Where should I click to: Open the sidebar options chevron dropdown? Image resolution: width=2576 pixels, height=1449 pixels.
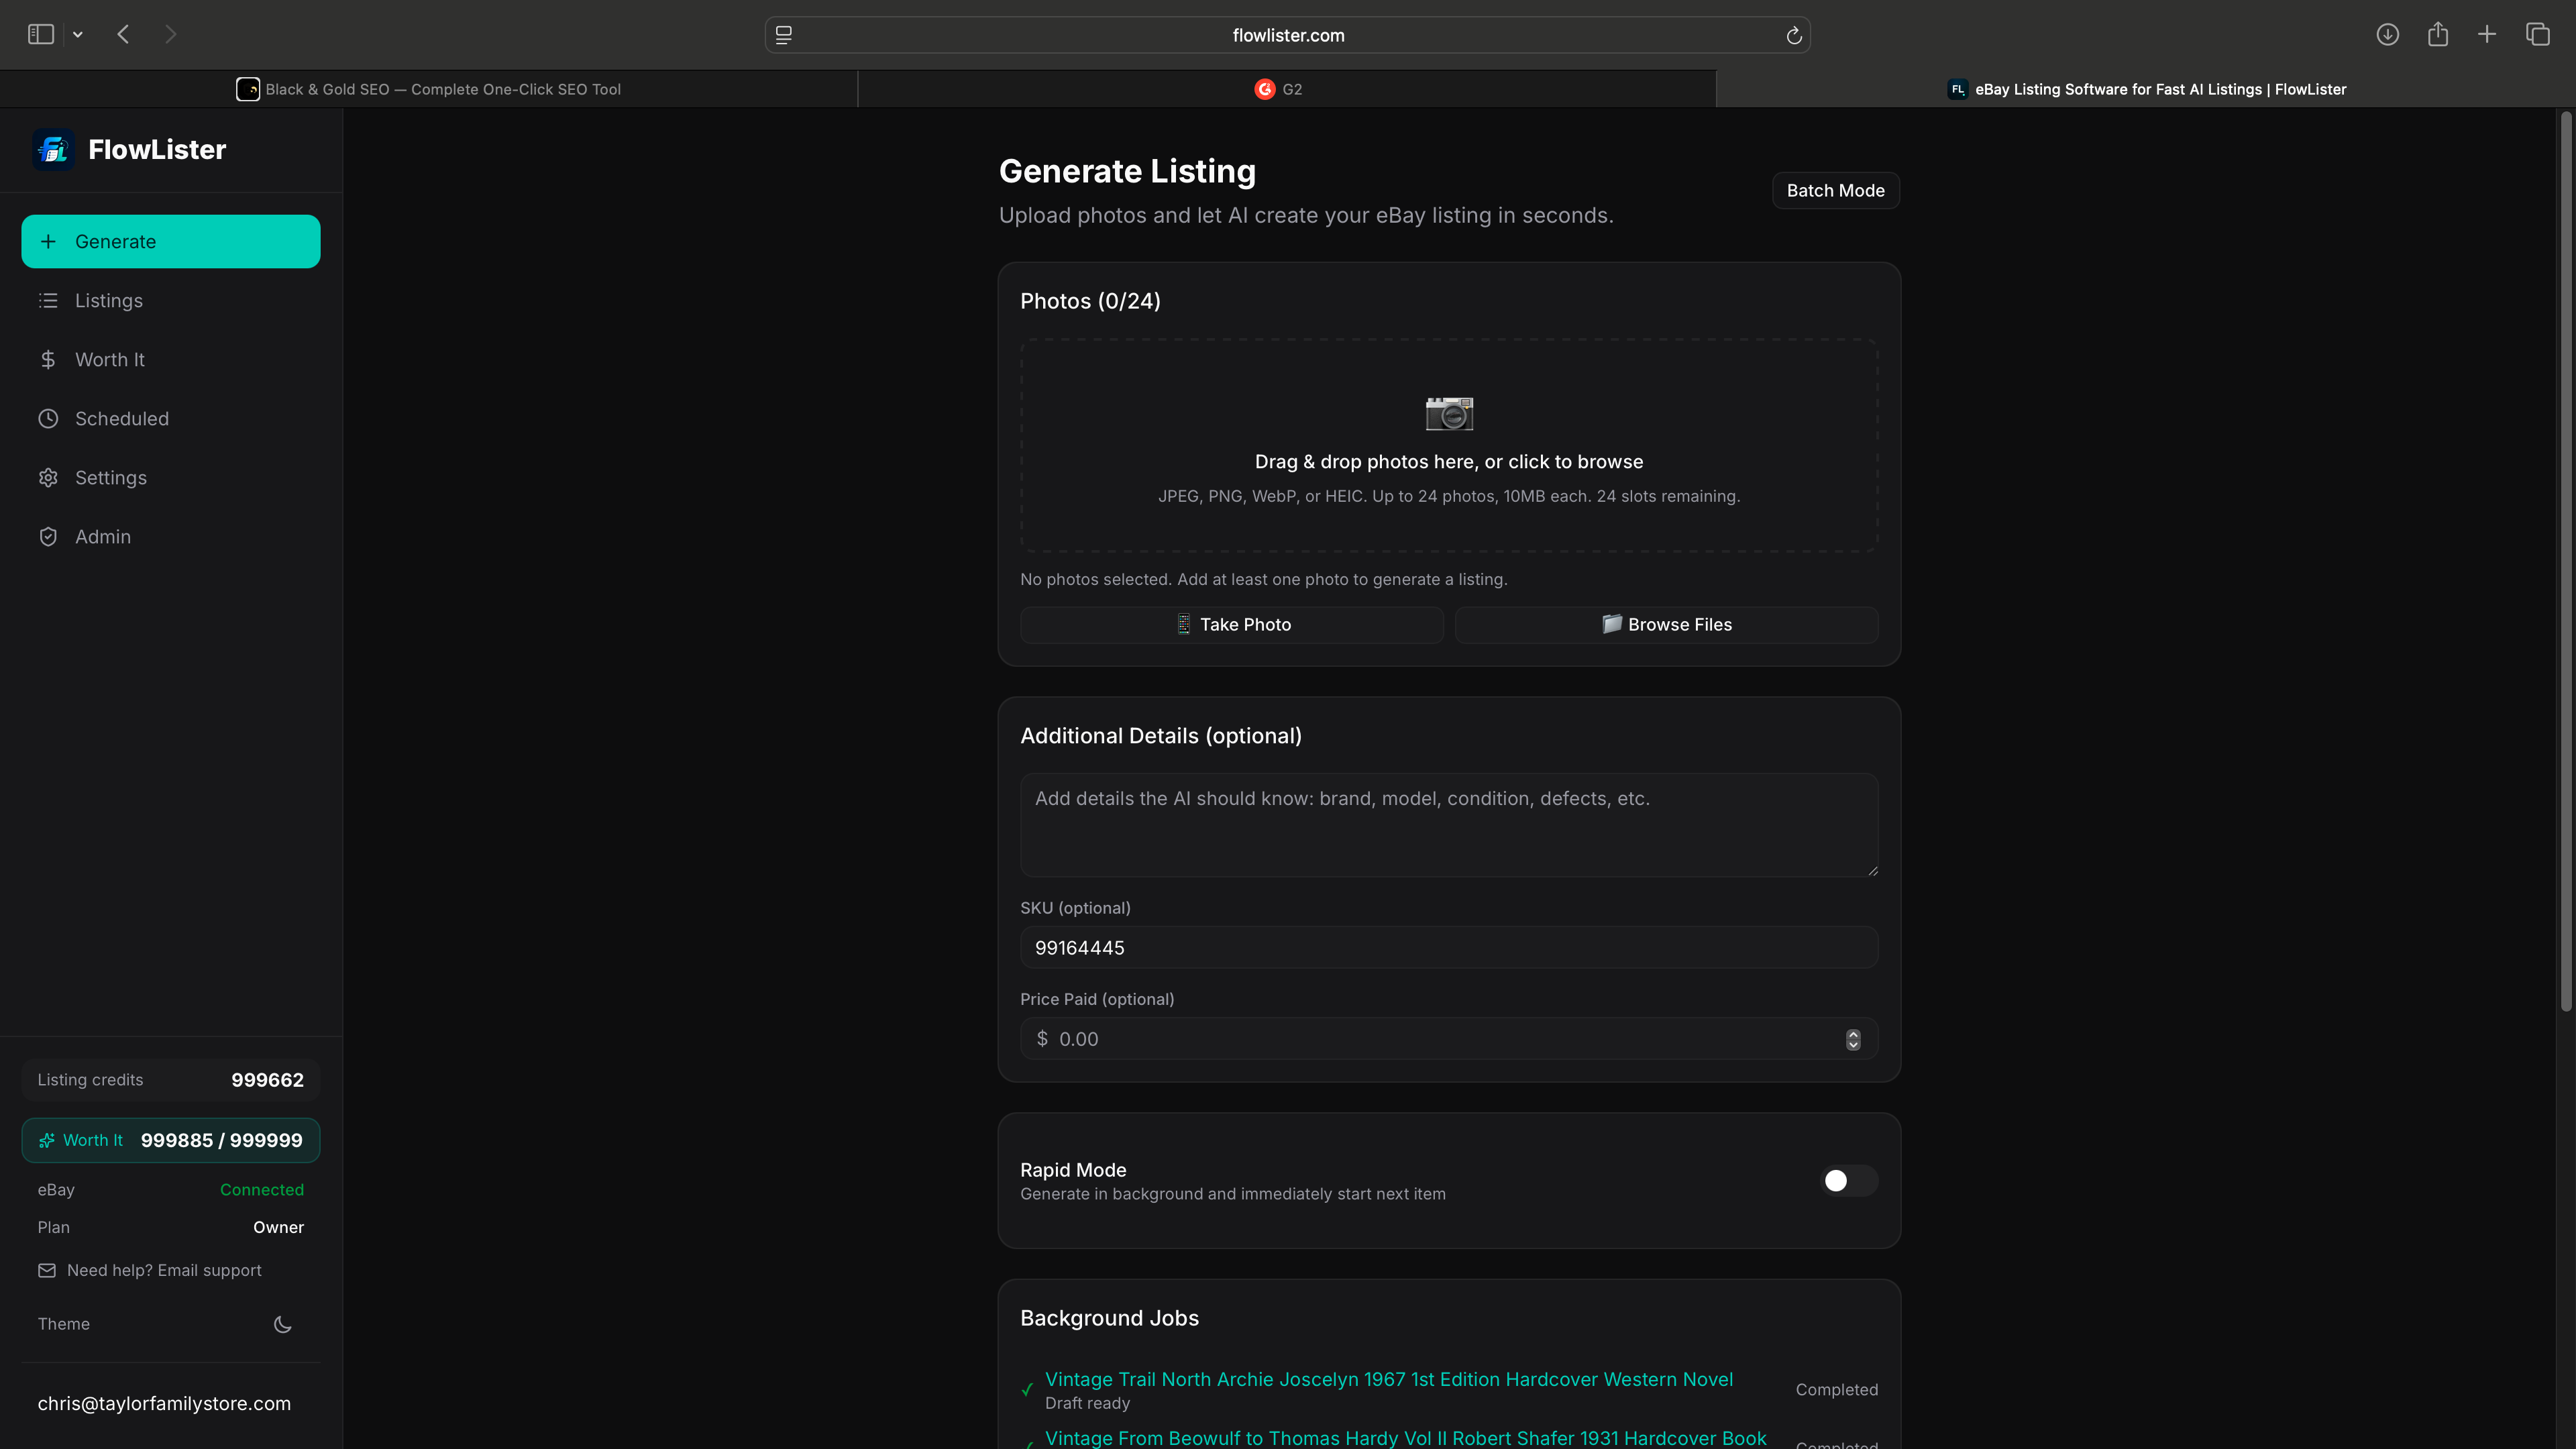[x=78, y=35]
